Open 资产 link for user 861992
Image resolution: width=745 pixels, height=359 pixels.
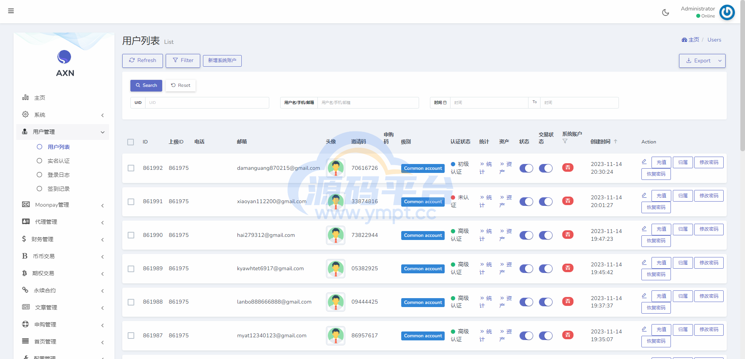coord(506,168)
